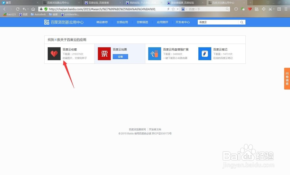This screenshot has width=290, height=175.
Task: Click the 百度云笔记 app icon
Action: [x=204, y=54]
